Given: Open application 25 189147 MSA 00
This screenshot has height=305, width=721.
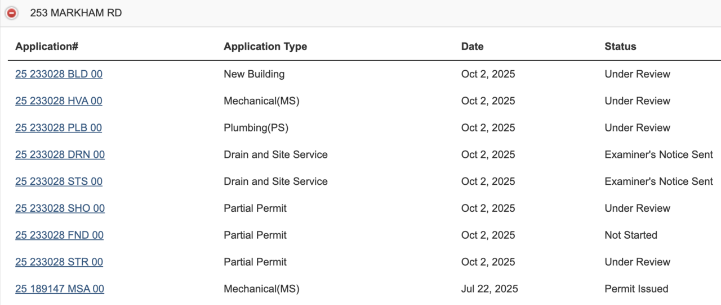Looking at the screenshot, I should (60, 289).
